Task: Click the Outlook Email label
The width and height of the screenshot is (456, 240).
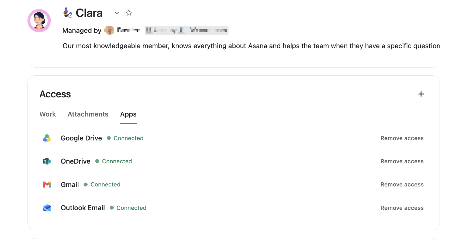Action: click(x=83, y=208)
